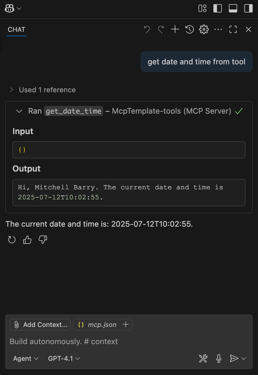Open the more actions ellipsis menu
Viewport: 258px width, 375px height.
(x=218, y=29)
